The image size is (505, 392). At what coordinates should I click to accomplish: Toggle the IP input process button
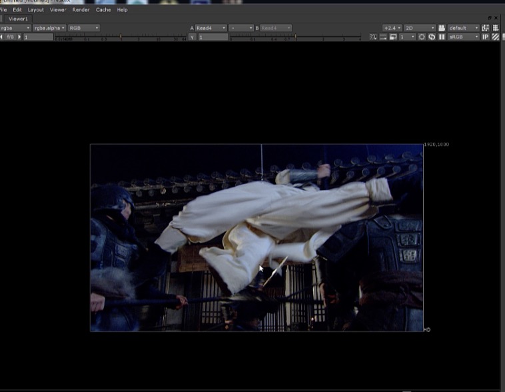(x=485, y=37)
